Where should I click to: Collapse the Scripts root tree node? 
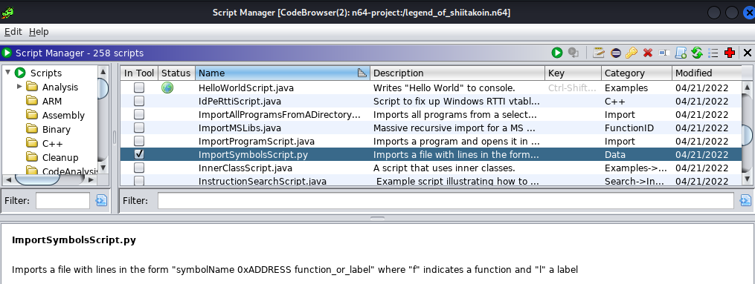pos(7,73)
